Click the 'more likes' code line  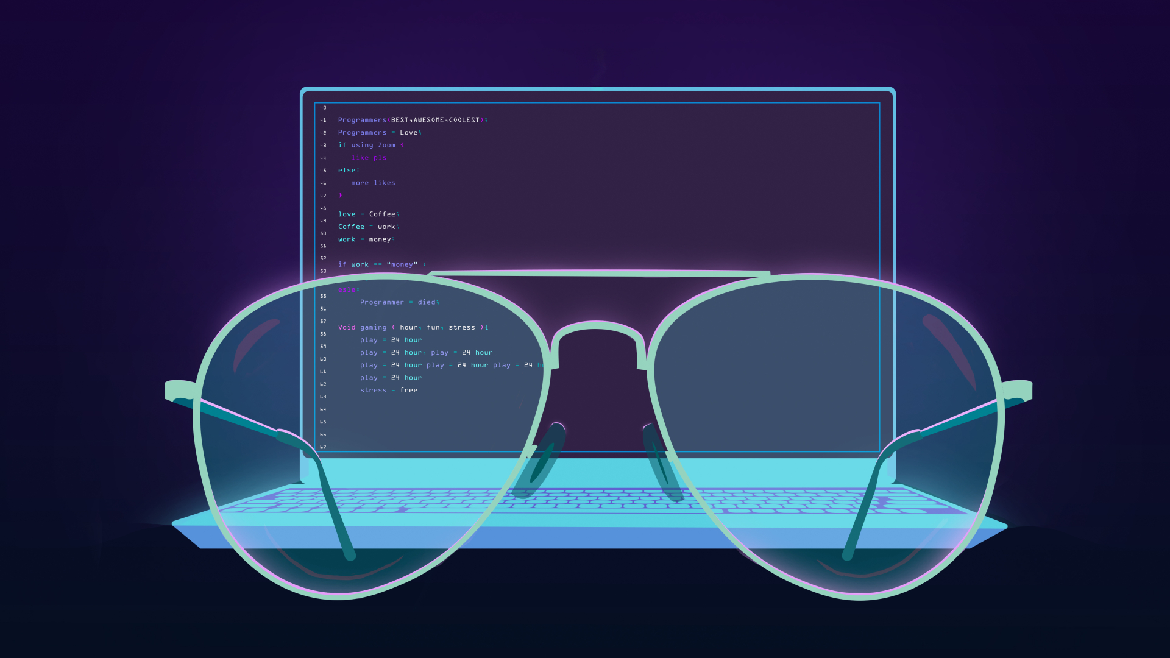point(373,183)
